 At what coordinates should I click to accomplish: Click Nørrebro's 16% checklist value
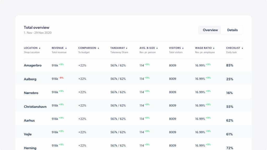point(229,93)
